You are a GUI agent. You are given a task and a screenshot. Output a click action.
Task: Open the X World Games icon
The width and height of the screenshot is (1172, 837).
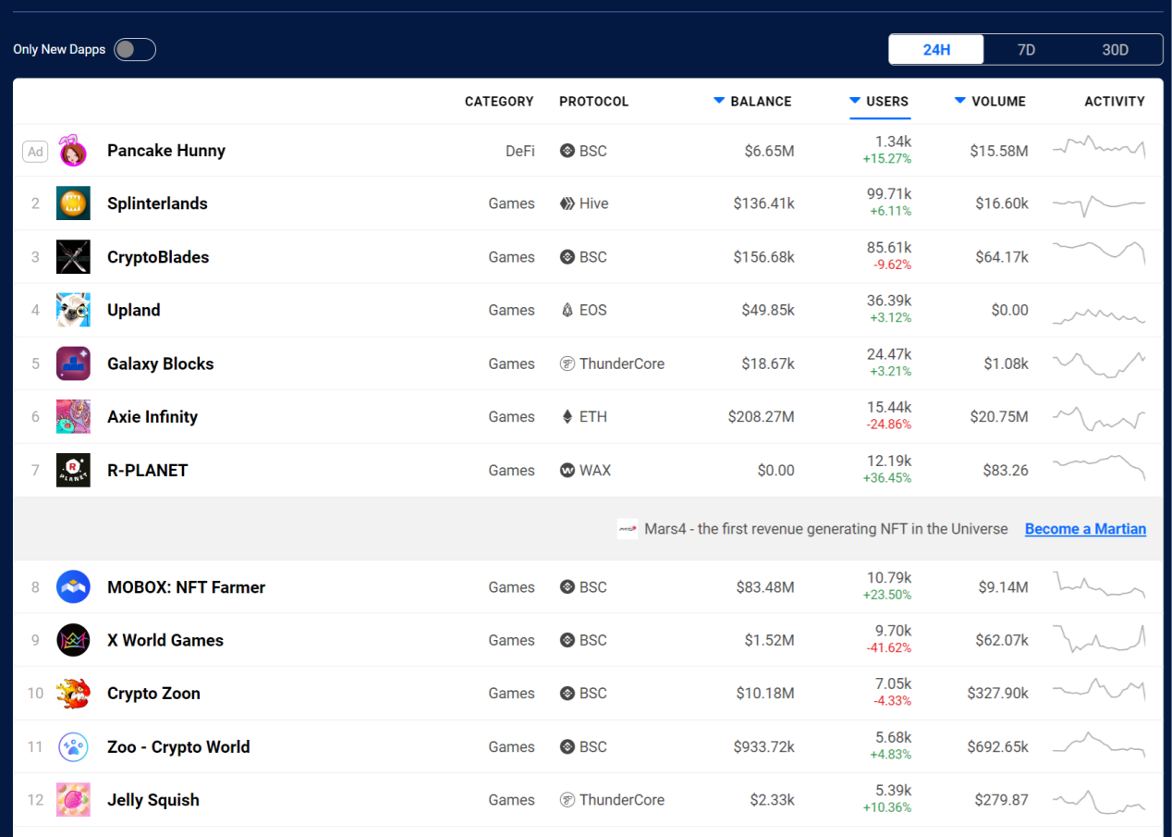point(73,640)
